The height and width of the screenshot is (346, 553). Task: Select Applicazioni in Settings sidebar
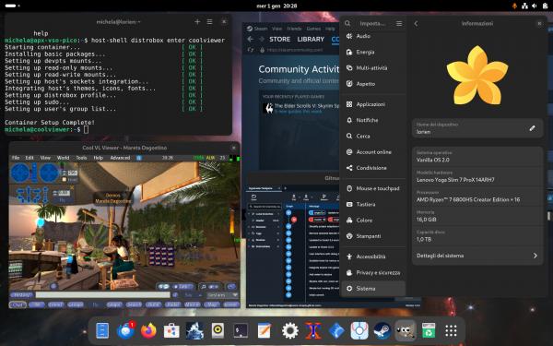(x=373, y=104)
